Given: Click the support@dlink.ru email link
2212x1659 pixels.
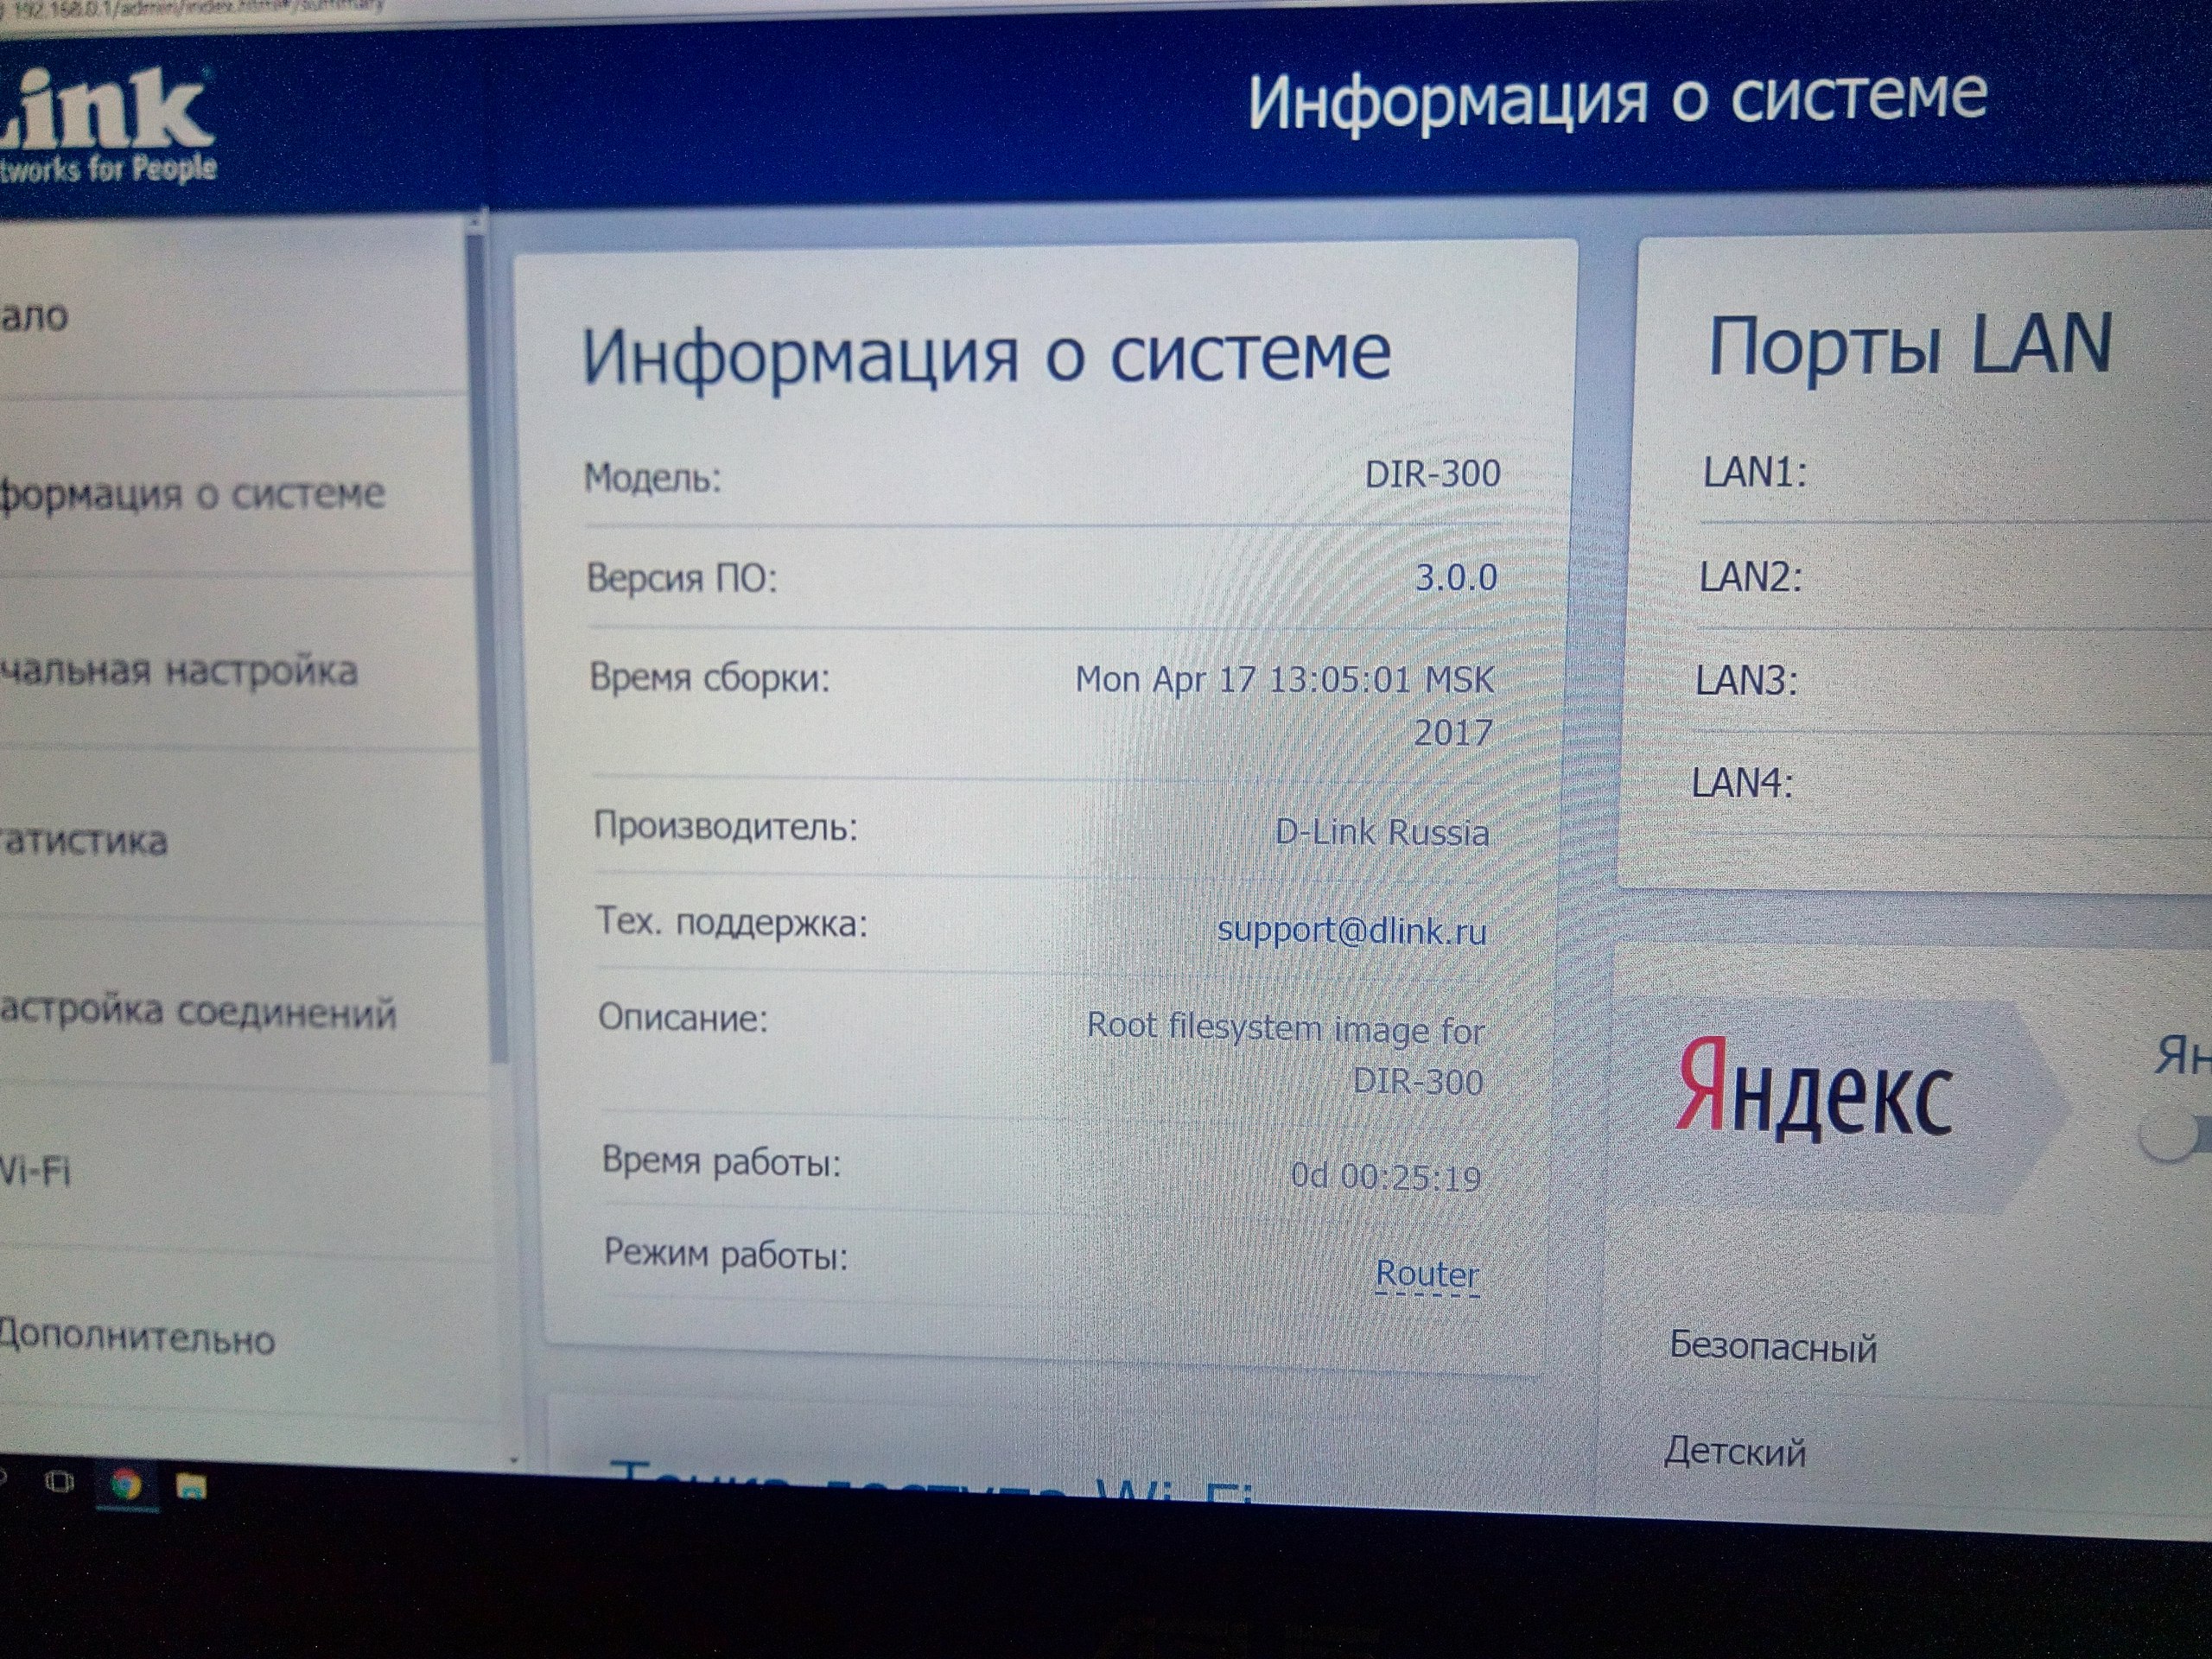Looking at the screenshot, I should coord(1351,931).
